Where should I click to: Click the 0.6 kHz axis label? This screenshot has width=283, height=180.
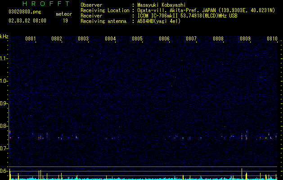click(4, 171)
